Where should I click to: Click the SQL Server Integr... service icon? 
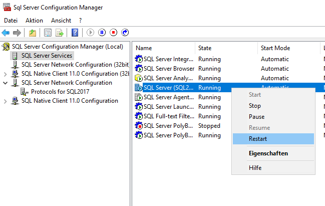pos(139,59)
